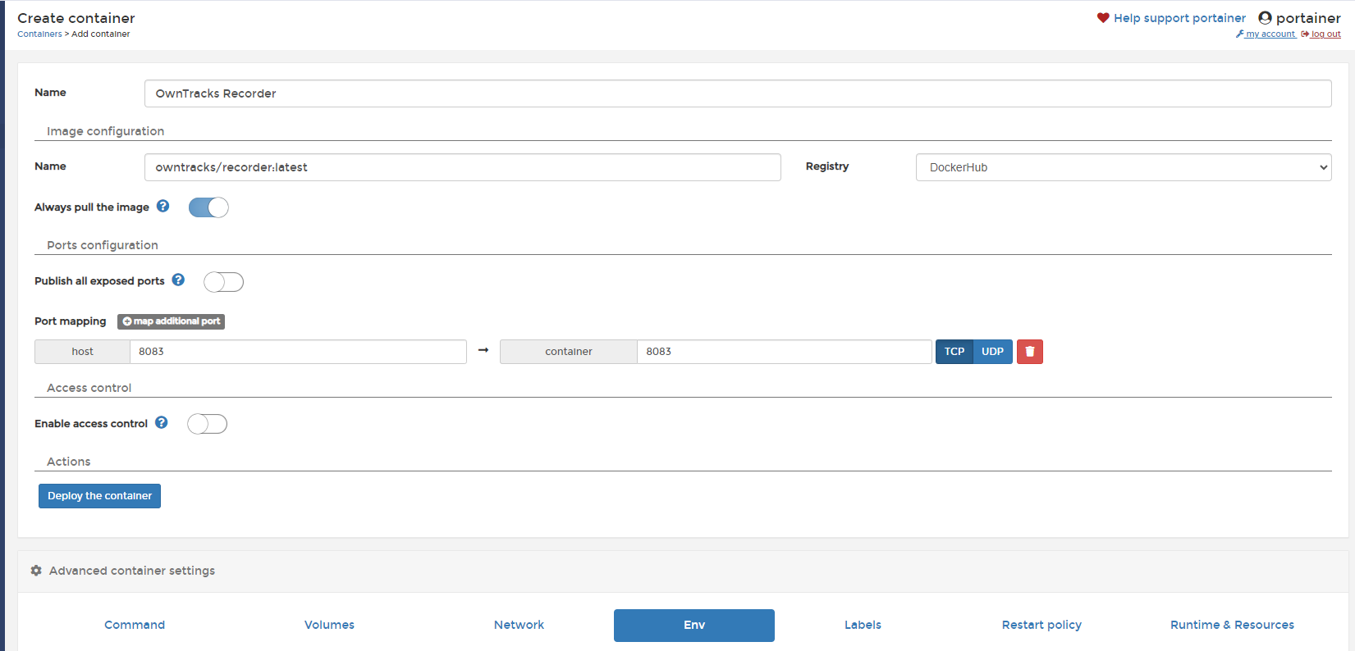Image resolution: width=1355 pixels, height=651 pixels.
Task: Click the Registry label
Action: click(827, 166)
